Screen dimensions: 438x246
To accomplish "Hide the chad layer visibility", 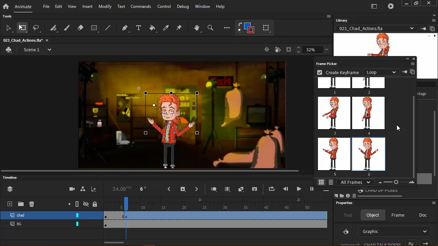I will click(x=86, y=215).
